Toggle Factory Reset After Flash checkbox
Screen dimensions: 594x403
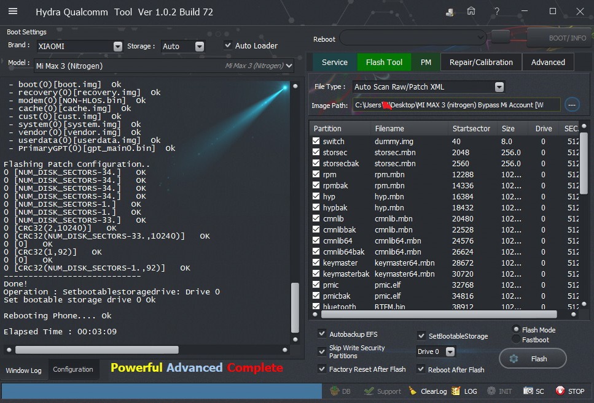322,369
